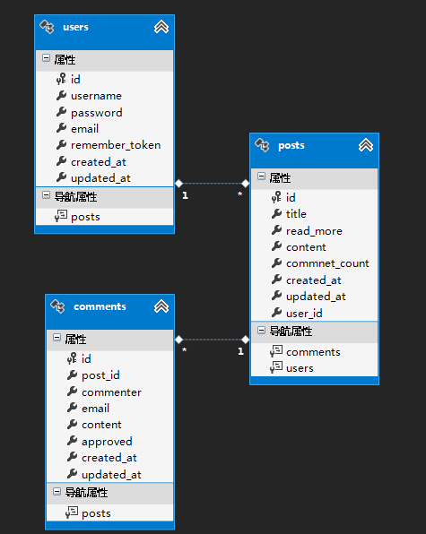Image resolution: width=426 pixels, height=534 pixels.
Task: Collapse 导航属性 section in posts entity
Action: pos(261,330)
